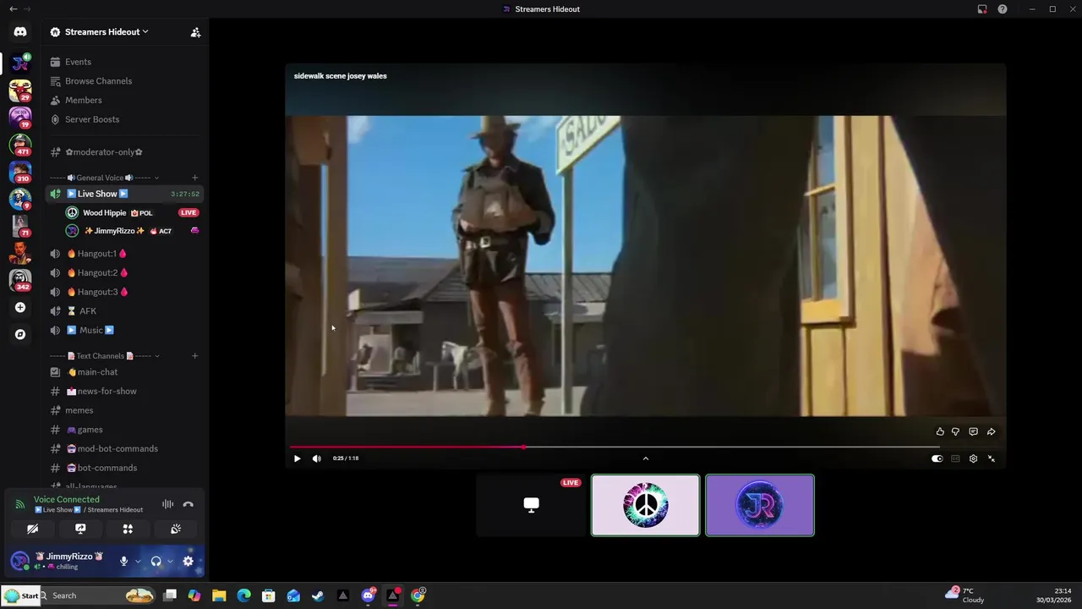Screen dimensions: 1082x609
Task: Open video player settings gear
Action: (973, 458)
